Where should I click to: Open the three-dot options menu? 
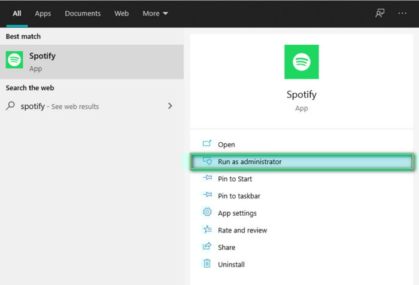[402, 13]
